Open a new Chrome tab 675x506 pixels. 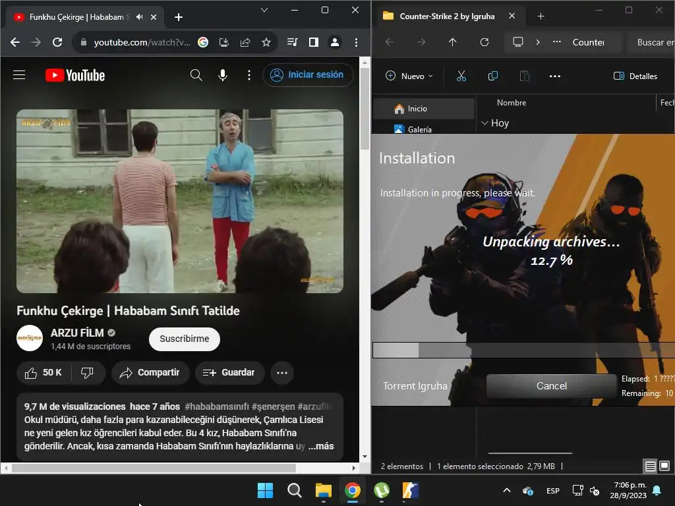tap(179, 17)
